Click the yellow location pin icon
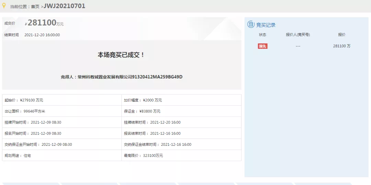The image size is (371, 185). point(4,6)
